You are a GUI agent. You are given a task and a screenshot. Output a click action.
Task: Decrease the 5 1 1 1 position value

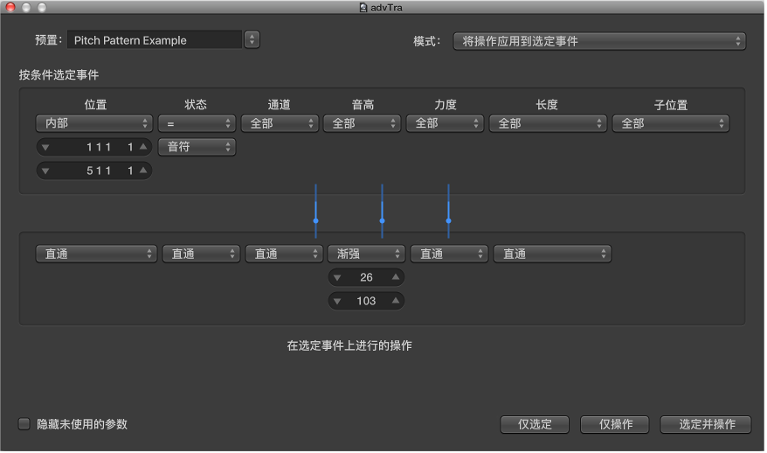pyautogui.click(x=45, y=171)
